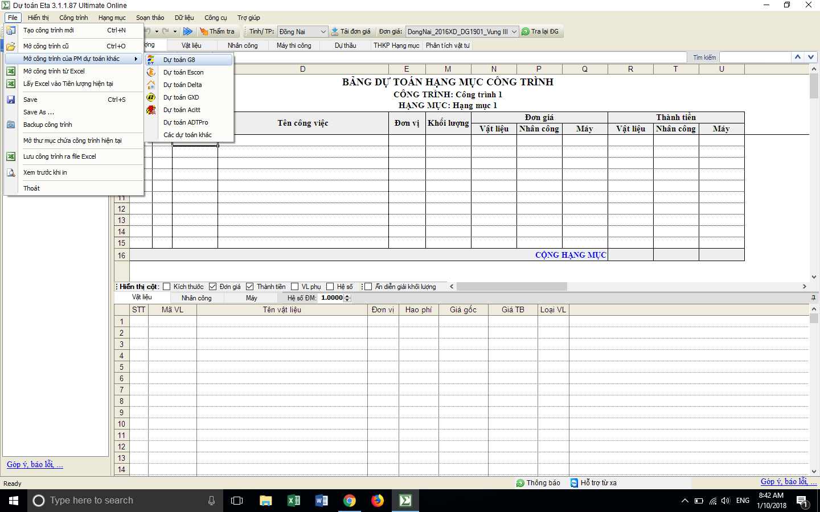Click the Thẩm tra toolbar icon
Image resolution: width=820 pixels, height=512 pixels.
click(204, 31)
